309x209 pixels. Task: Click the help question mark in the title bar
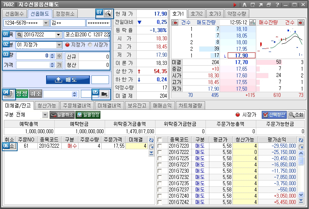tap(277, 5)
